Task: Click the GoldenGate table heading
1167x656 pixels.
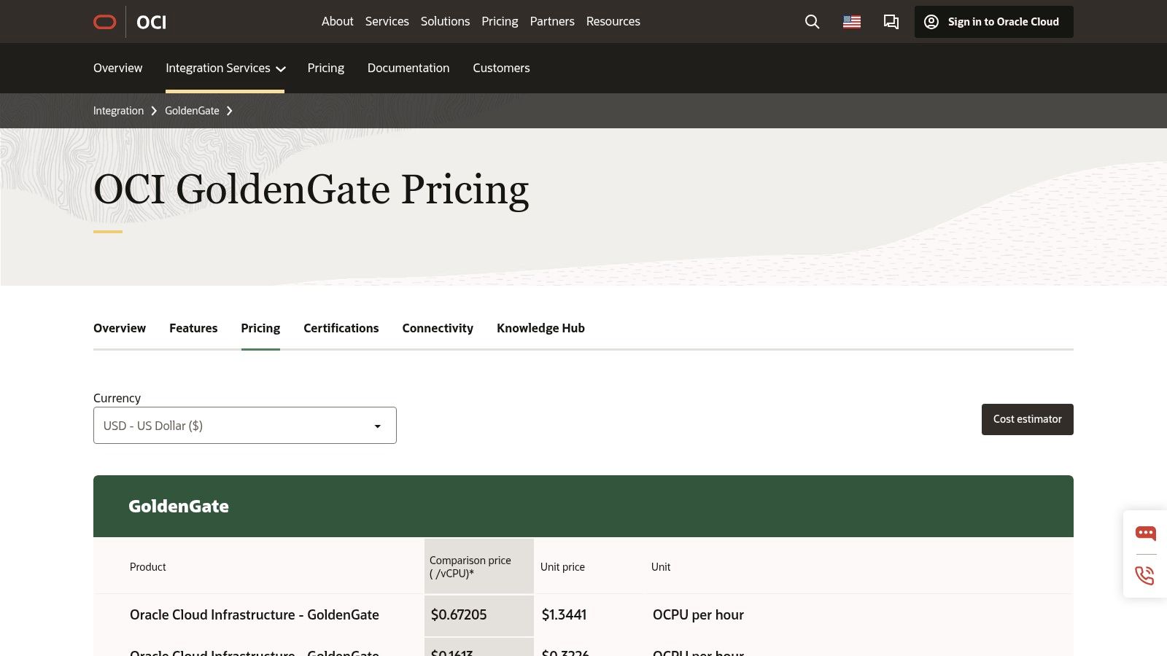Action: coord(179,506)
